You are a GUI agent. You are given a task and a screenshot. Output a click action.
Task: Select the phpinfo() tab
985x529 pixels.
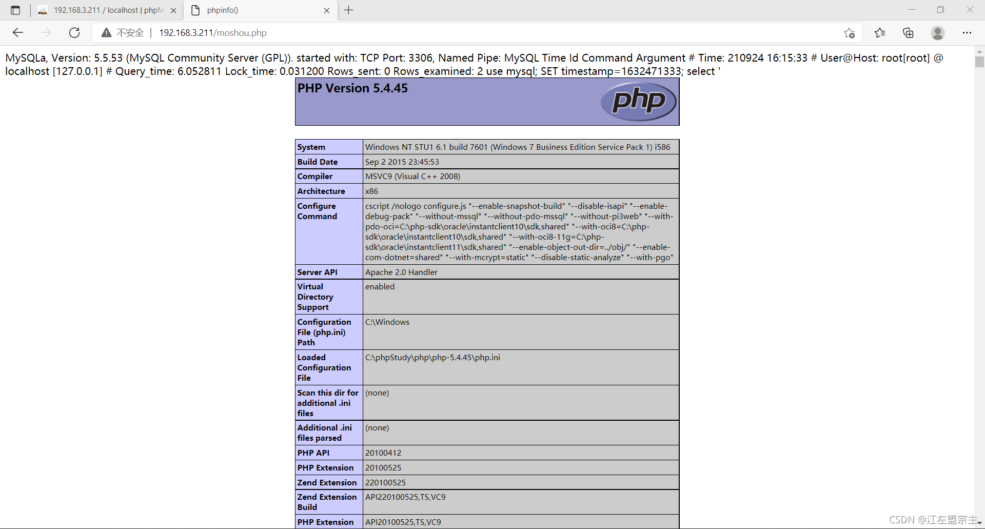tap(262, 10)
